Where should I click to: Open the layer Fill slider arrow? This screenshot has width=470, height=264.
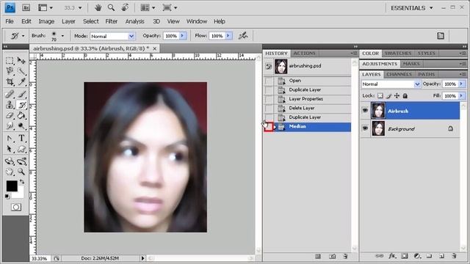(x=461, y=96)
